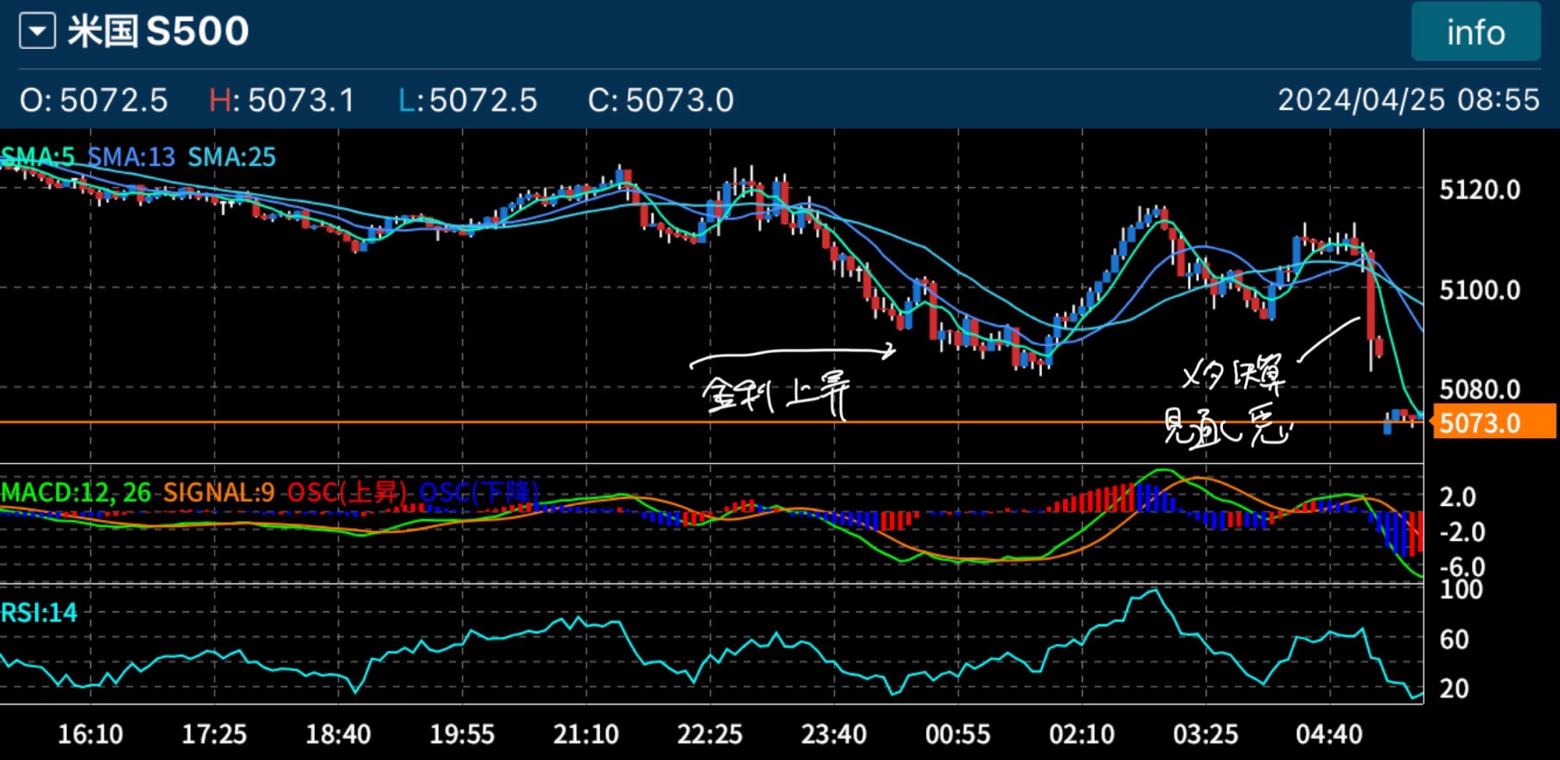Tap the 米国S500 instrument title

click(158, 32)
